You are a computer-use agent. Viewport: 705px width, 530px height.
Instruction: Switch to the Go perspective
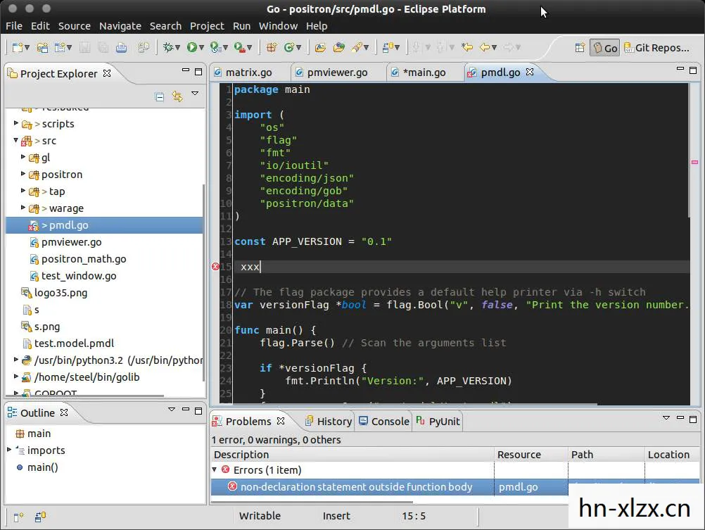pyautogui.click(x=604, y=48)
